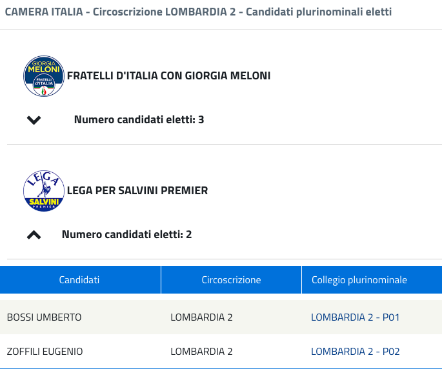Click the 'SALVINI' banner inside Lega logo
This screenshot has width=442, height=371.
coord(44,202)
